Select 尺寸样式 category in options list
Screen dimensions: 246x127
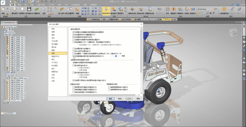[55, 63]
